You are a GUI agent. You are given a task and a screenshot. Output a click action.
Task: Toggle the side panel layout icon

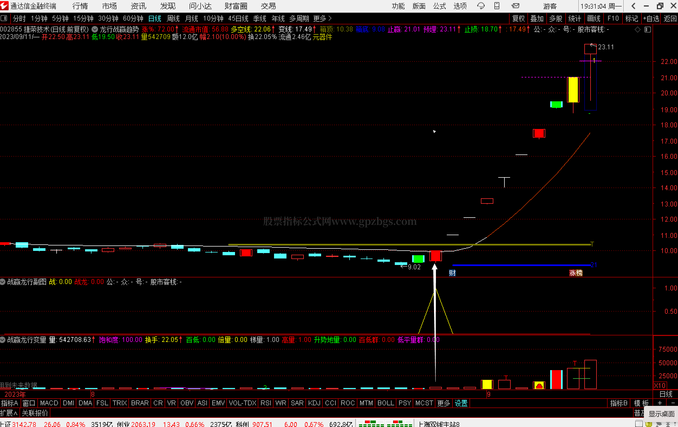(648, 30)
